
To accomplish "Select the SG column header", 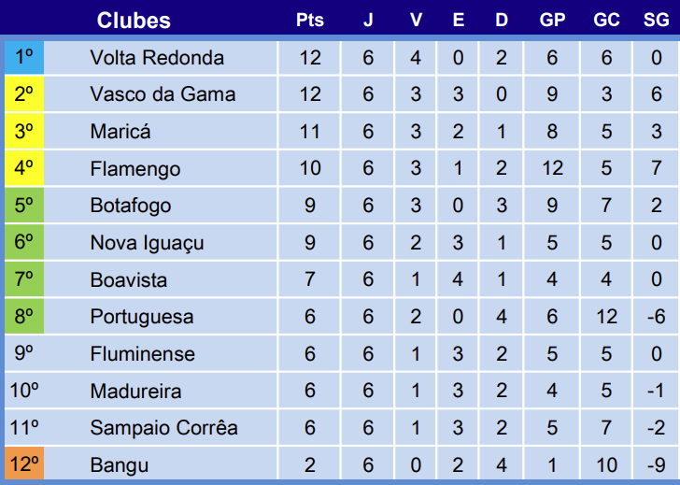I will coord(656,20).
